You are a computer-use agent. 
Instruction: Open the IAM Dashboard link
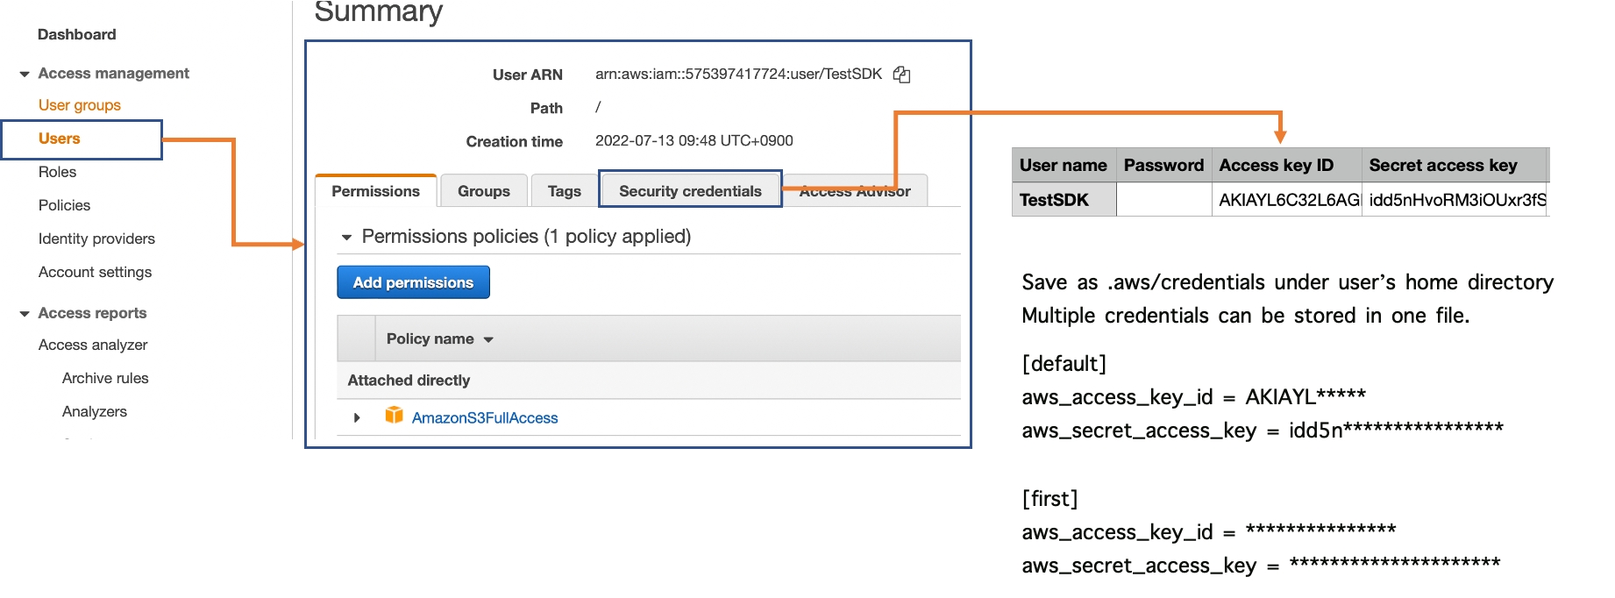(x=77, y=34)
